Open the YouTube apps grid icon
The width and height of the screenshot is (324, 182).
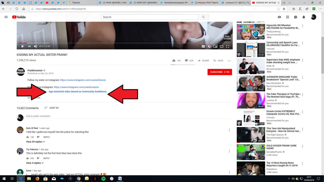click(x=288, y=17)
